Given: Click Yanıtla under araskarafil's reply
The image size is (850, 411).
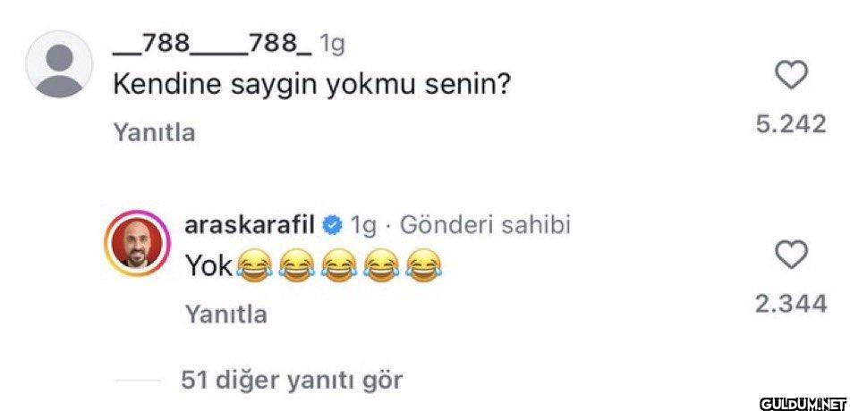Looking at the screenshot, I should (x=226, y=315).
